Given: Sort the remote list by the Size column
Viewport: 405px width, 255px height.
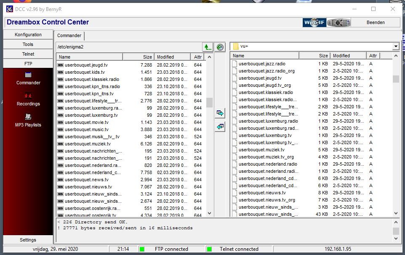Looking at the screenshot, I should tap(139, 57).
